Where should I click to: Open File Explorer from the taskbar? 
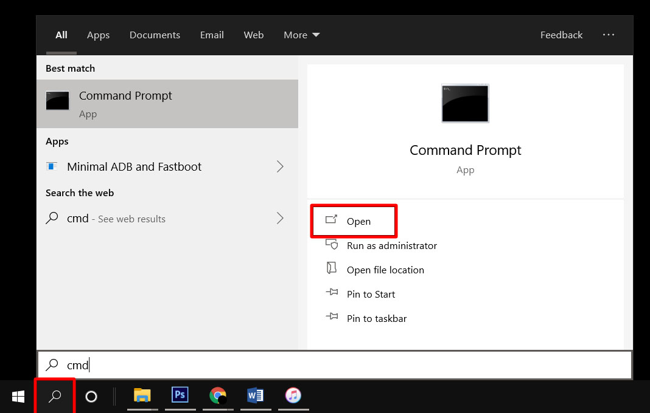tap(142, 395)
